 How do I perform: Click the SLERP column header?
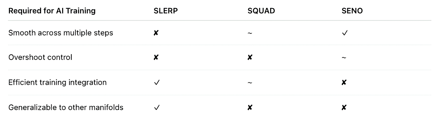165,11
